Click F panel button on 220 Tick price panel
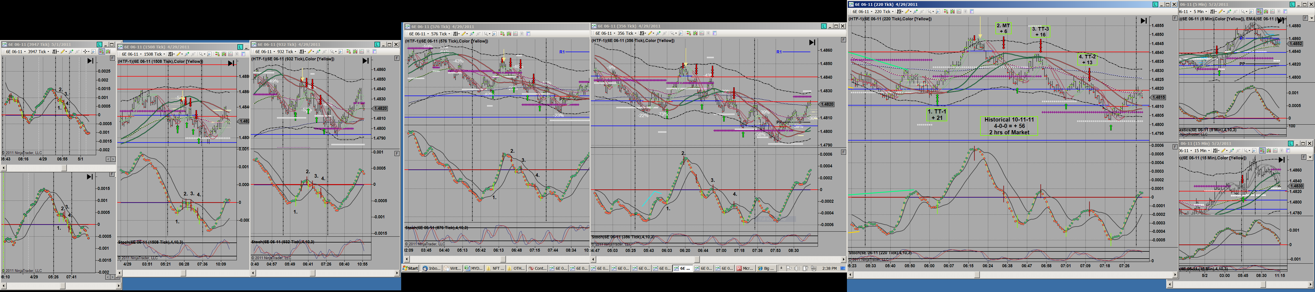1315x292 pixels. (x=1175, y=18)
